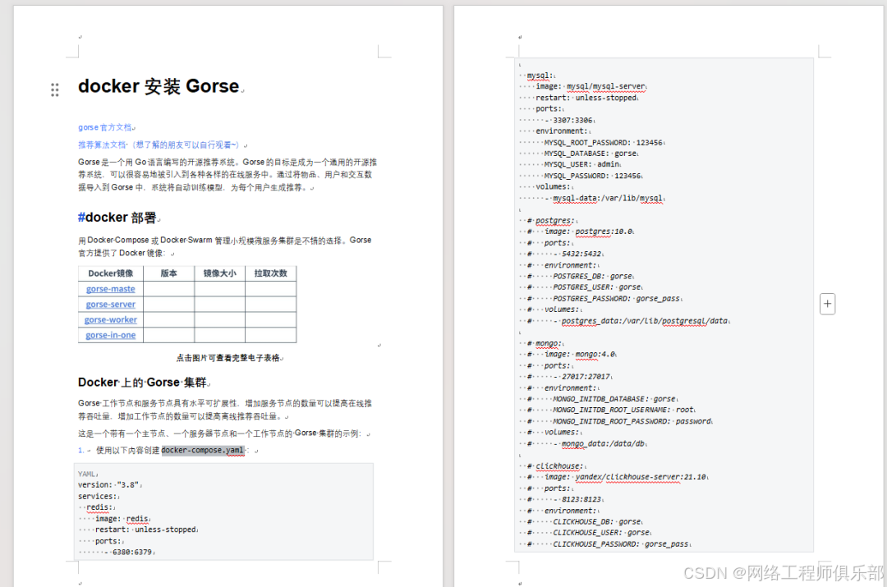Click the mysql-data:/var/lib/mysql volume line
The height and width of the screenshot is (587, 887).
tap(603, 199)
